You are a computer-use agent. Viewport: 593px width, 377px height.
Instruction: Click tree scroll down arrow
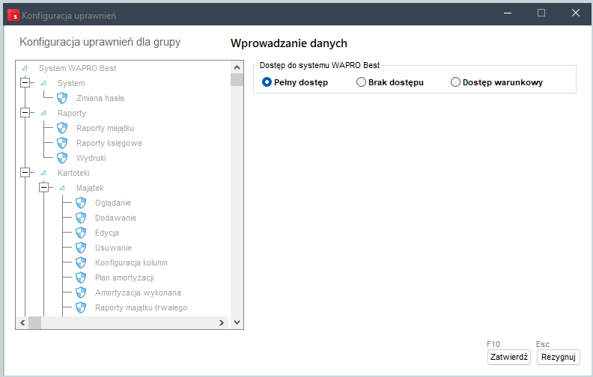(237, 322)
